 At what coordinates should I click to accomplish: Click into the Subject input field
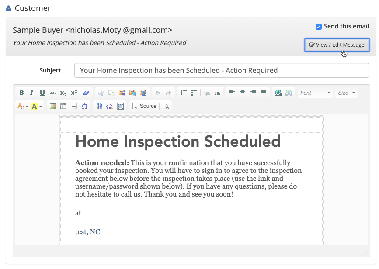click(x=221, y=70)
